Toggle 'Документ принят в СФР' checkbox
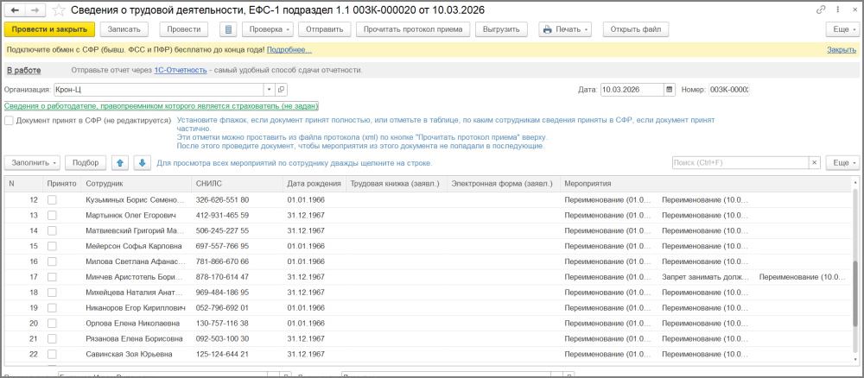864x378 pixels. [9, 121]
